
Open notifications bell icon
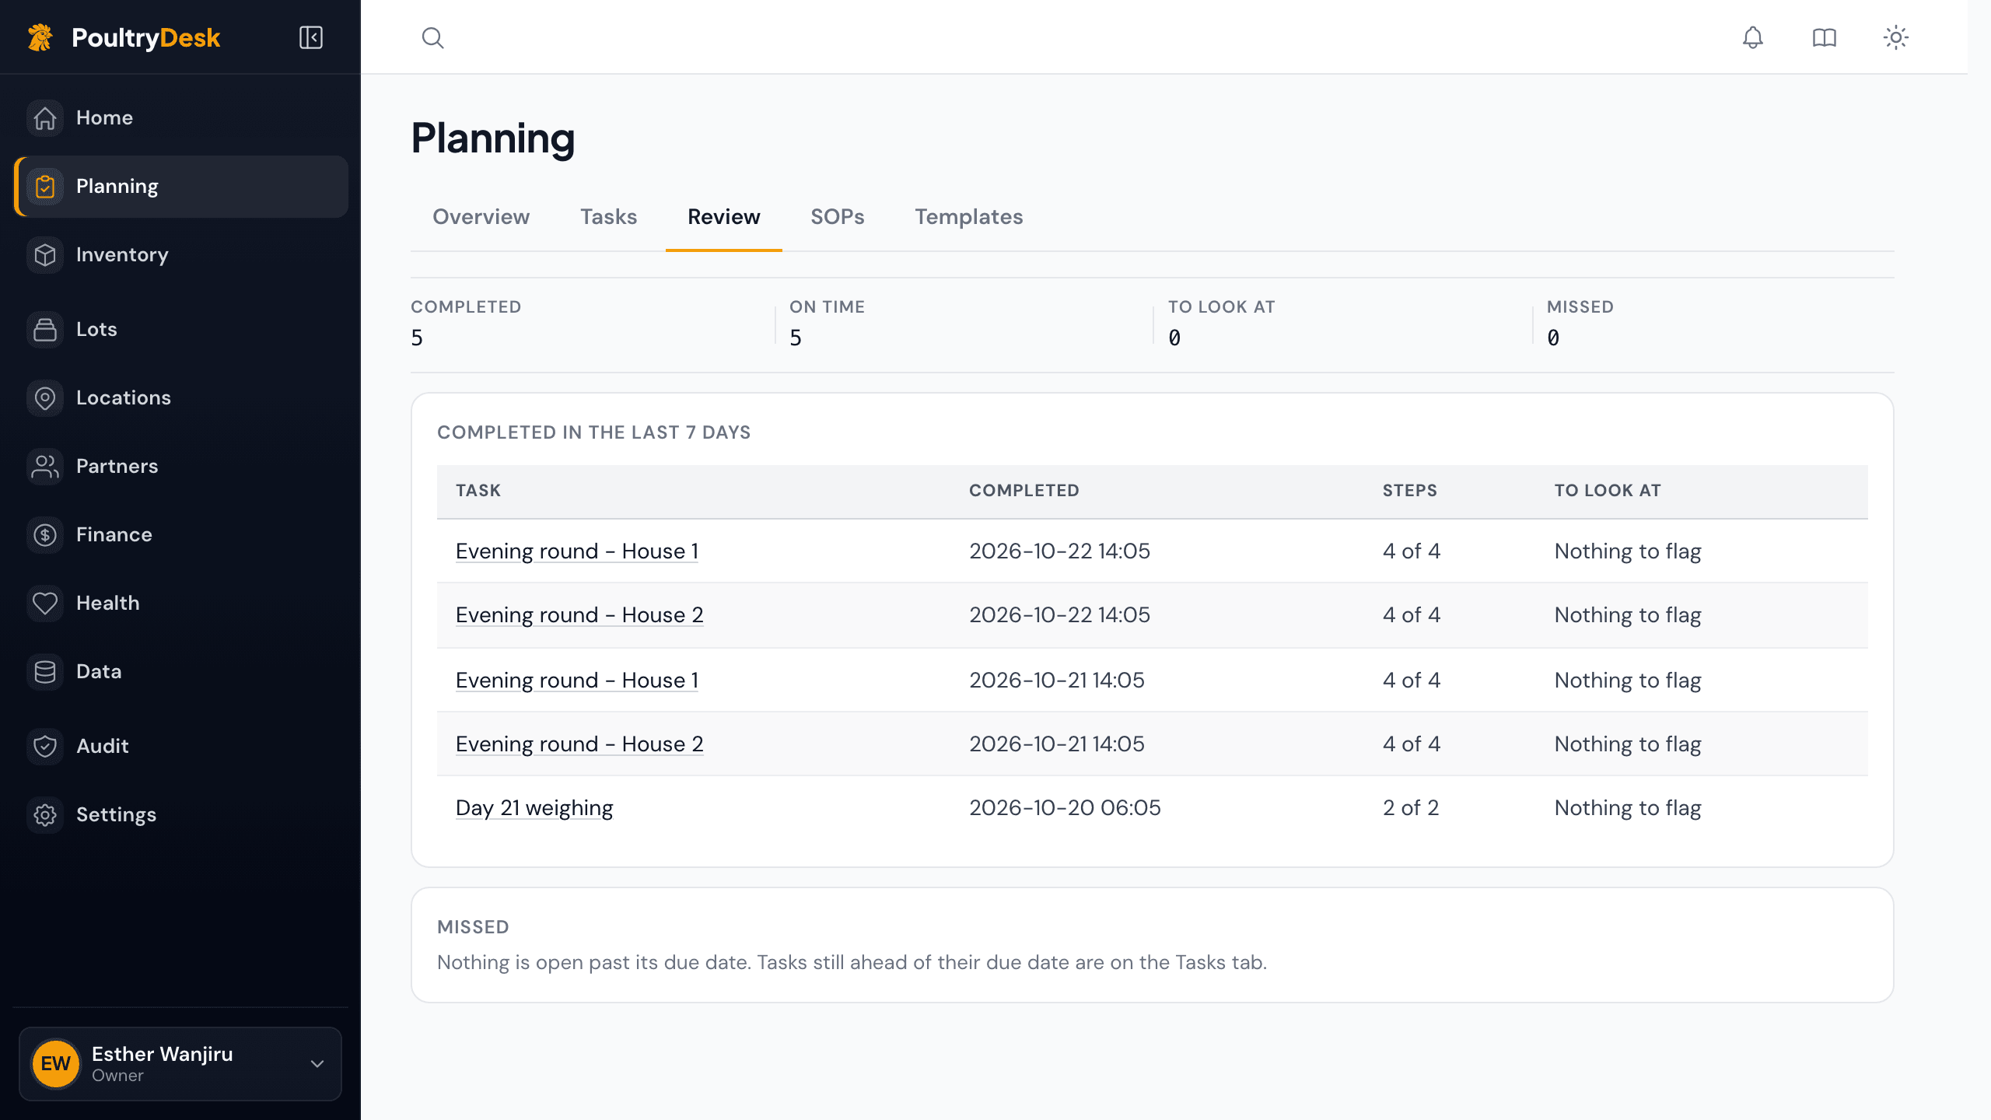click(1752, 37)
